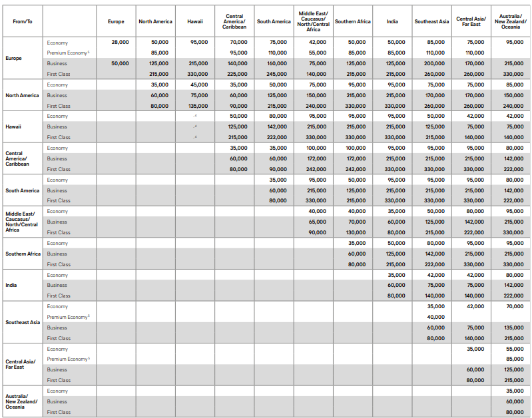Select the Southeast Asia column header
The width and height of the screenshot is (532, 418).
coord(431,21)
